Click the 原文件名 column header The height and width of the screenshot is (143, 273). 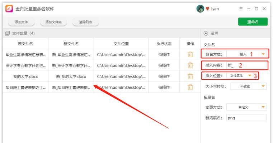point(25,44)
